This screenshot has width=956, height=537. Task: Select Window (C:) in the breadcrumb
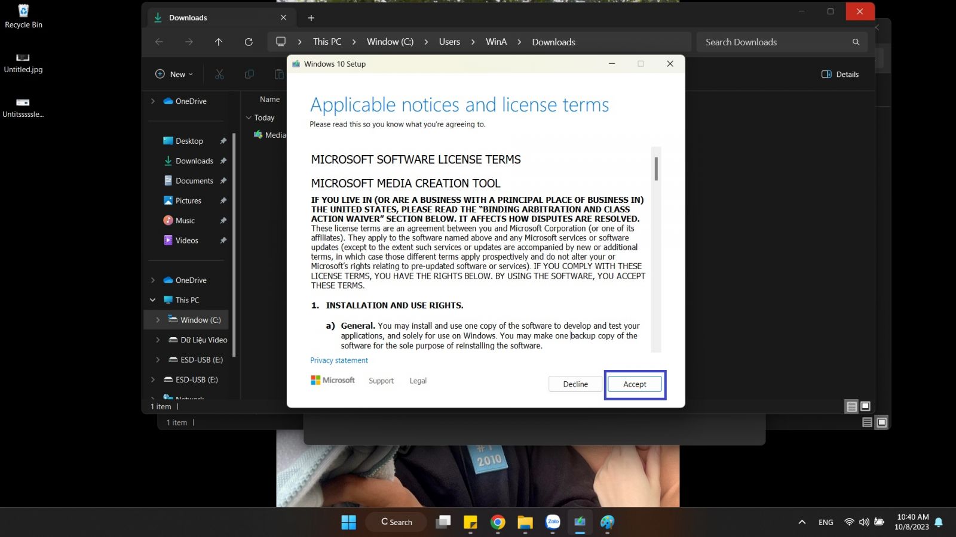(390, 42)
